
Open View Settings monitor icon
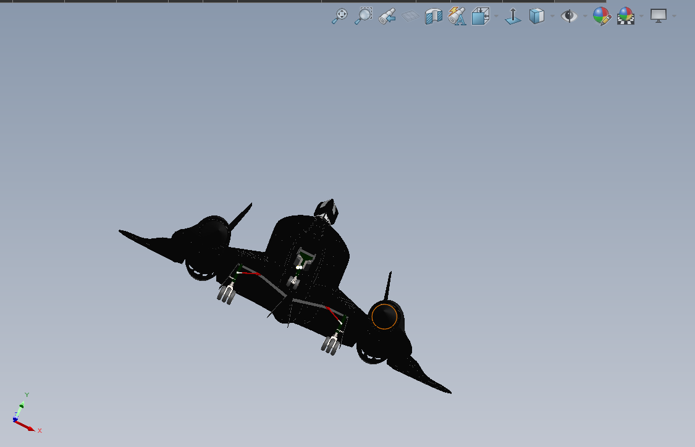tap(658, 16)
